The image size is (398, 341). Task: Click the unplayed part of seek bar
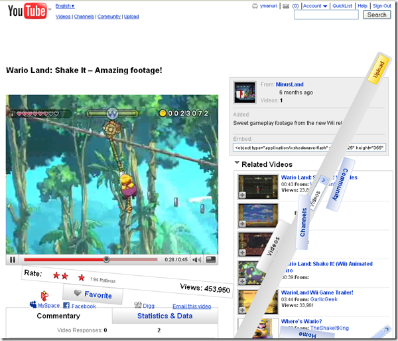133,259
